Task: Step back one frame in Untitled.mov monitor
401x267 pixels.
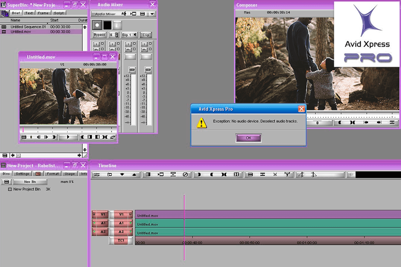Action: 38,137
